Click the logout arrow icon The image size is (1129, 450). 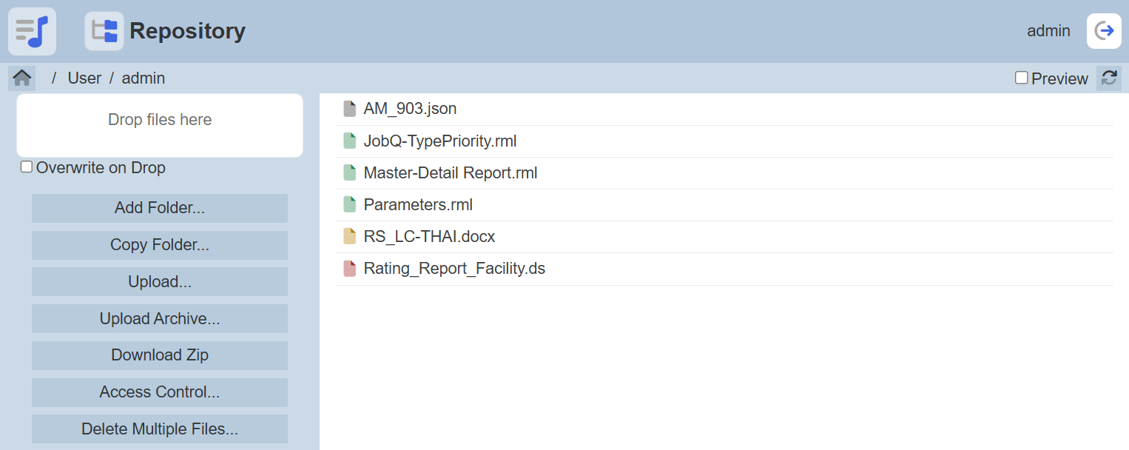(x=1104, y=31)
